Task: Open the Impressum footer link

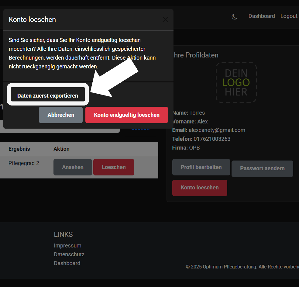Action: tap(67, 246)
